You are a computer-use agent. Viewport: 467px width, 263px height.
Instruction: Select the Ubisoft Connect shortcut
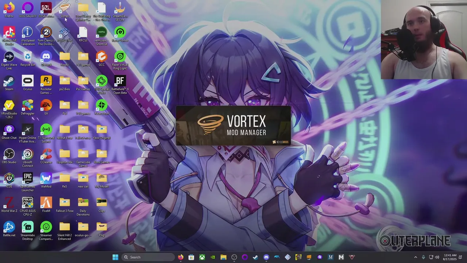click(x=28, y=158)
